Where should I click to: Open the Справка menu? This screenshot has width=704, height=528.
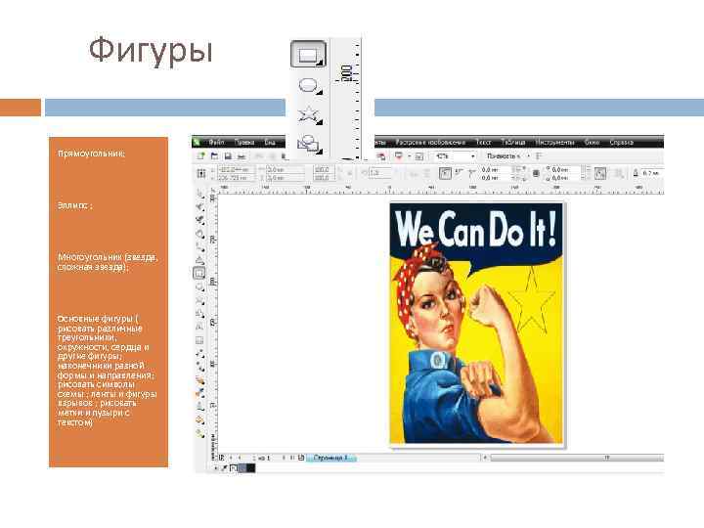pyautogui.click(x=622, y=142)
